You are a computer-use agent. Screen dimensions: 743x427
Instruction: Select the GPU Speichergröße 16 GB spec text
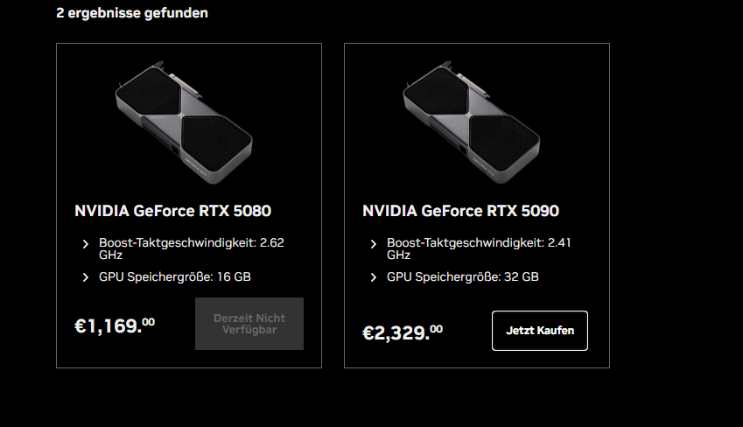(x=175, y=277)
